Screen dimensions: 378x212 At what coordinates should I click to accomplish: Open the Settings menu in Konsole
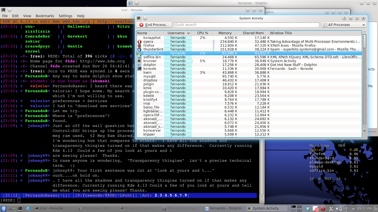(x=65, y=16)
